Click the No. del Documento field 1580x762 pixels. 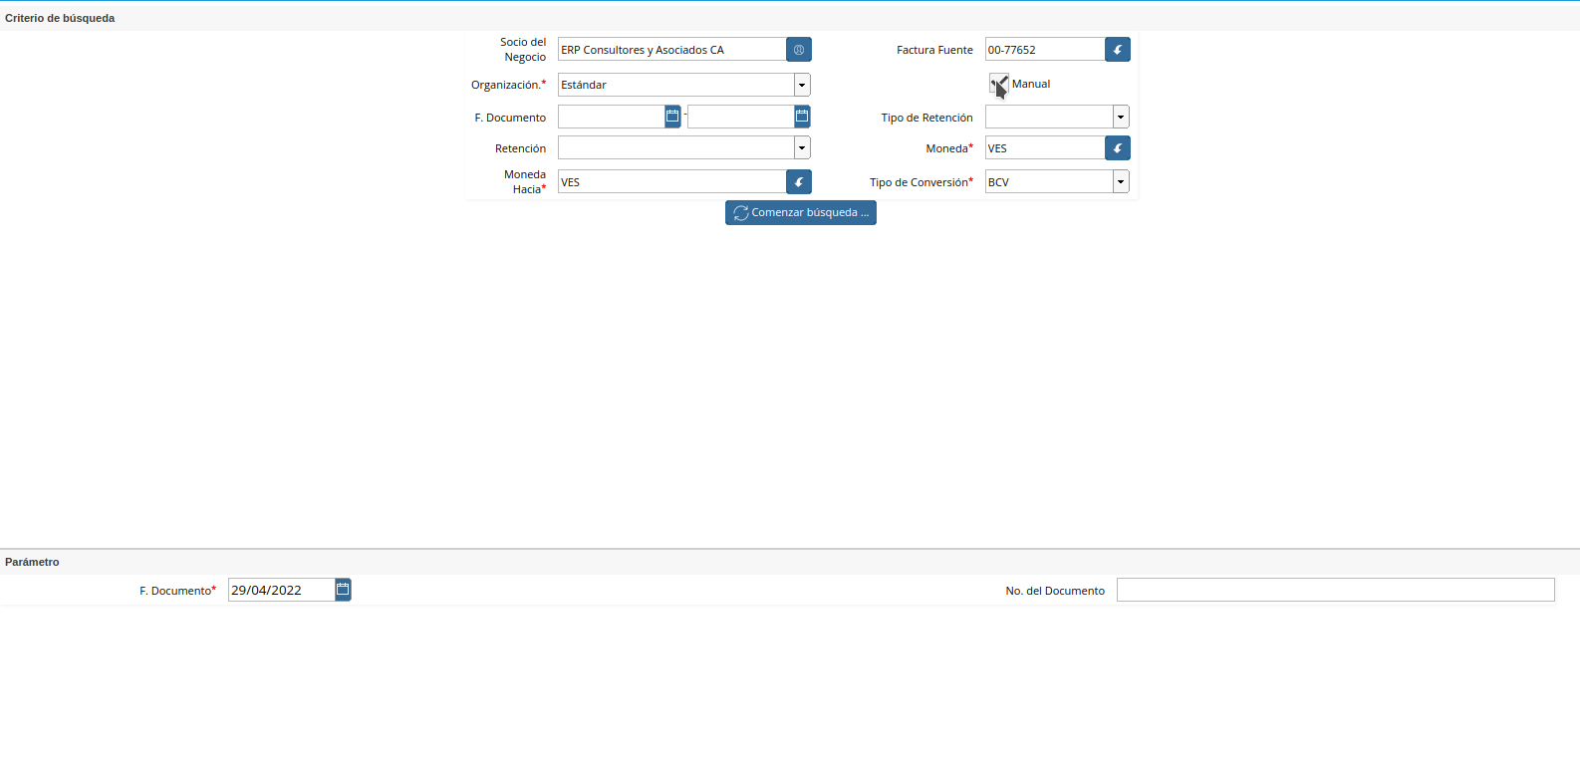click(1336, 590)
